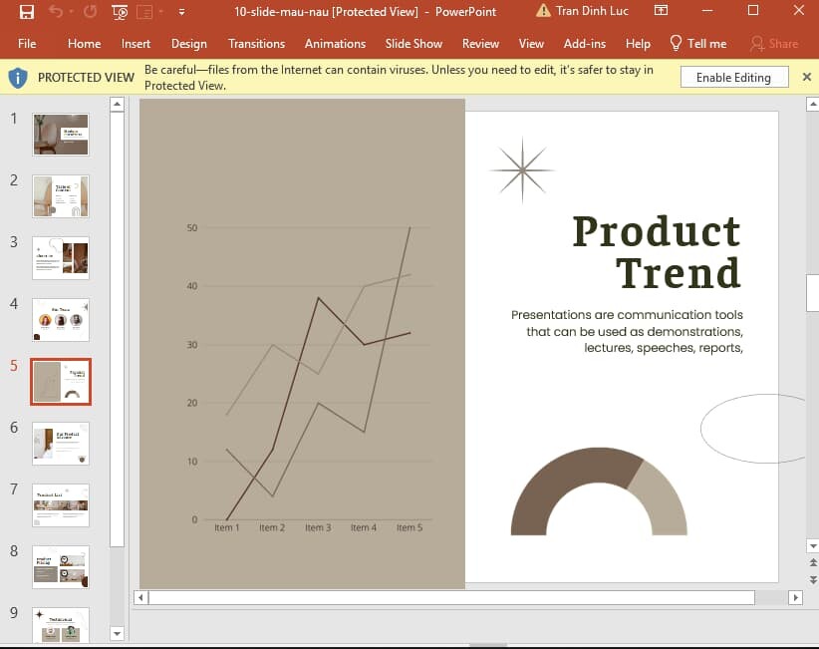Screen dimensions: 819x649
Task: Start slideshow from beginning via Quick Access icon
Action: tap(120, 11)
